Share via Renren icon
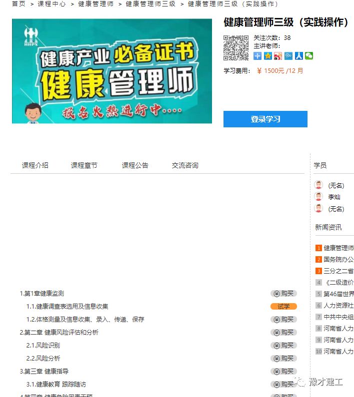The image size is (354, 397). point(298,56)
